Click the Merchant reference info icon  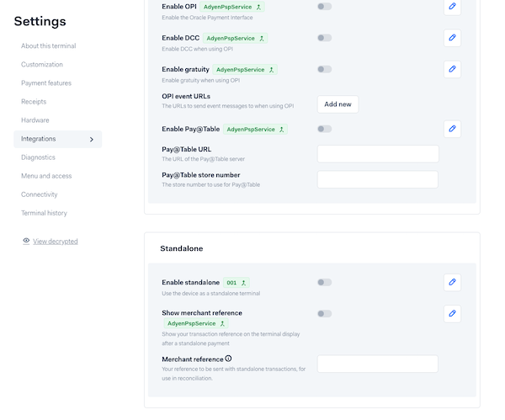(x=228, y=359)
